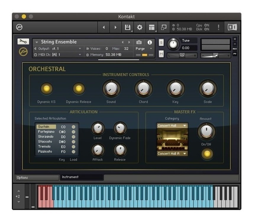Expand the String Ensemble instrument dropdown arrow
The height and width of the screenshot is (222, 255).
pos(37,42)
